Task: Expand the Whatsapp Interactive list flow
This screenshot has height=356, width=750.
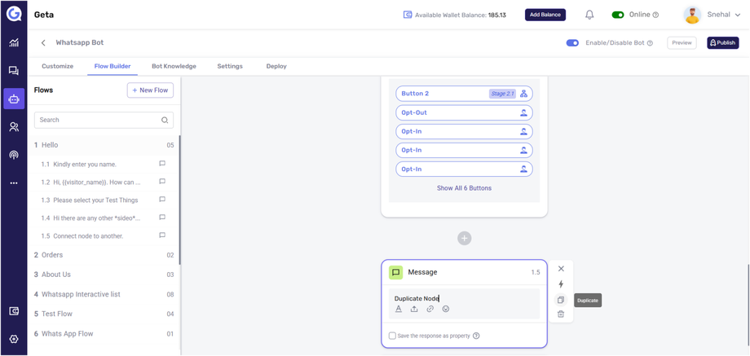Action: click(x=81, y=294)
